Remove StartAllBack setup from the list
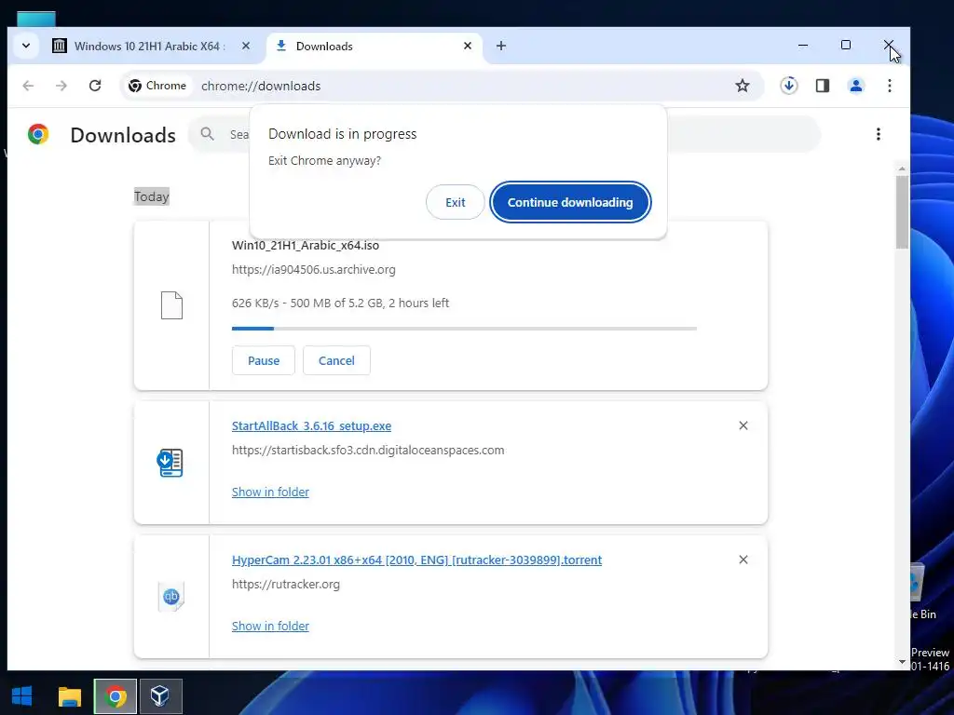Viewport: 954px width, 715px height. (x=743, y=425)
